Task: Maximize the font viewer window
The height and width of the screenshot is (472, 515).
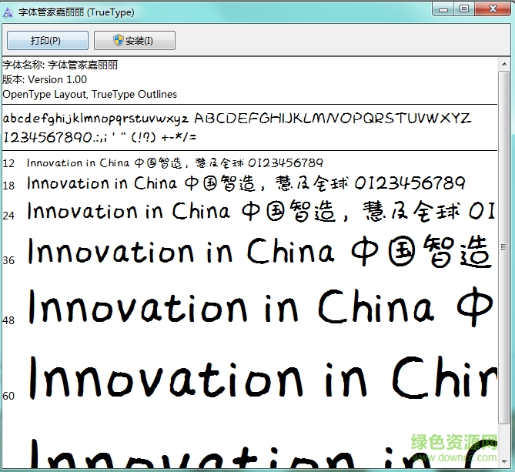Action: 464,8
